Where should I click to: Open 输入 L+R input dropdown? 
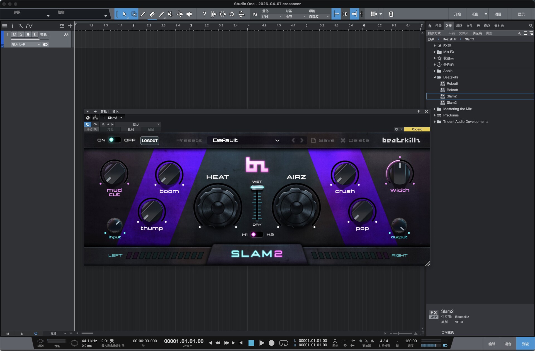coord(26,44)
